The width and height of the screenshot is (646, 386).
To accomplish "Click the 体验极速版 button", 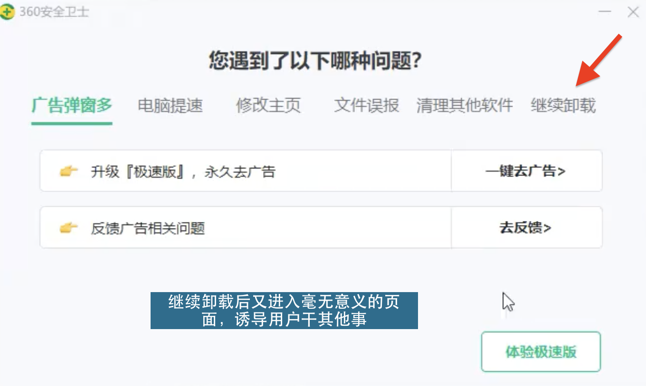I will (x=541, y=352).
